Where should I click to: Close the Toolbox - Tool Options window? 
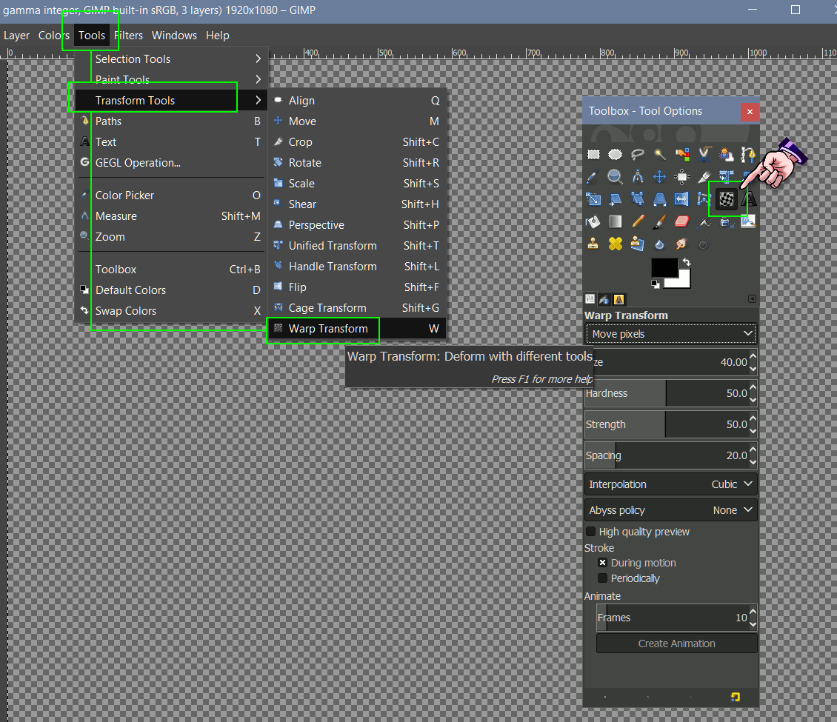point(750,112)
